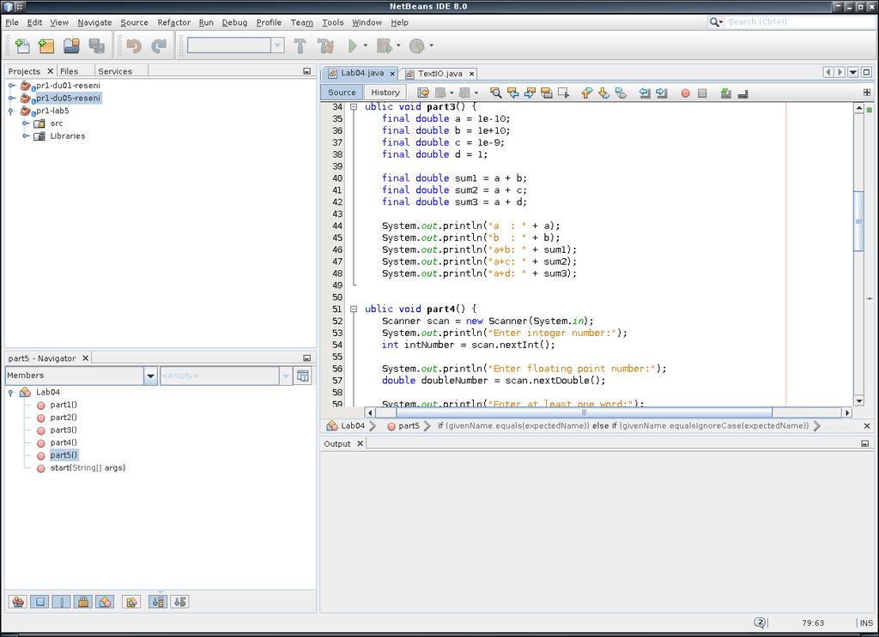
Task: Expand the Libraries folder node
Action: point(25,135)
